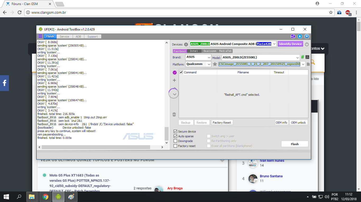
Task: Open the purple globe network icon
Action: [293, 37]
